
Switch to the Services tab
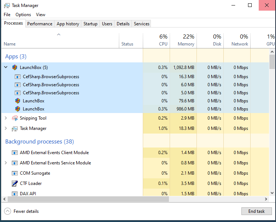pos(142,24)
